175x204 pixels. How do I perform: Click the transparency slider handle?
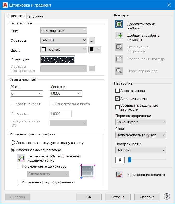[130, 160]
